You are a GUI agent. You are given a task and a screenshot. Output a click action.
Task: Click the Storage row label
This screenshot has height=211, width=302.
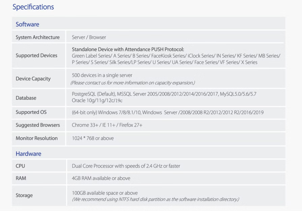tap(24, 195)
